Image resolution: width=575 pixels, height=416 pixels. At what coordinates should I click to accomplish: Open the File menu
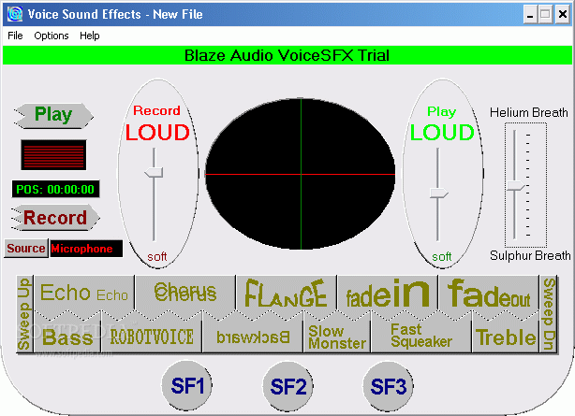tap(15, 36)
